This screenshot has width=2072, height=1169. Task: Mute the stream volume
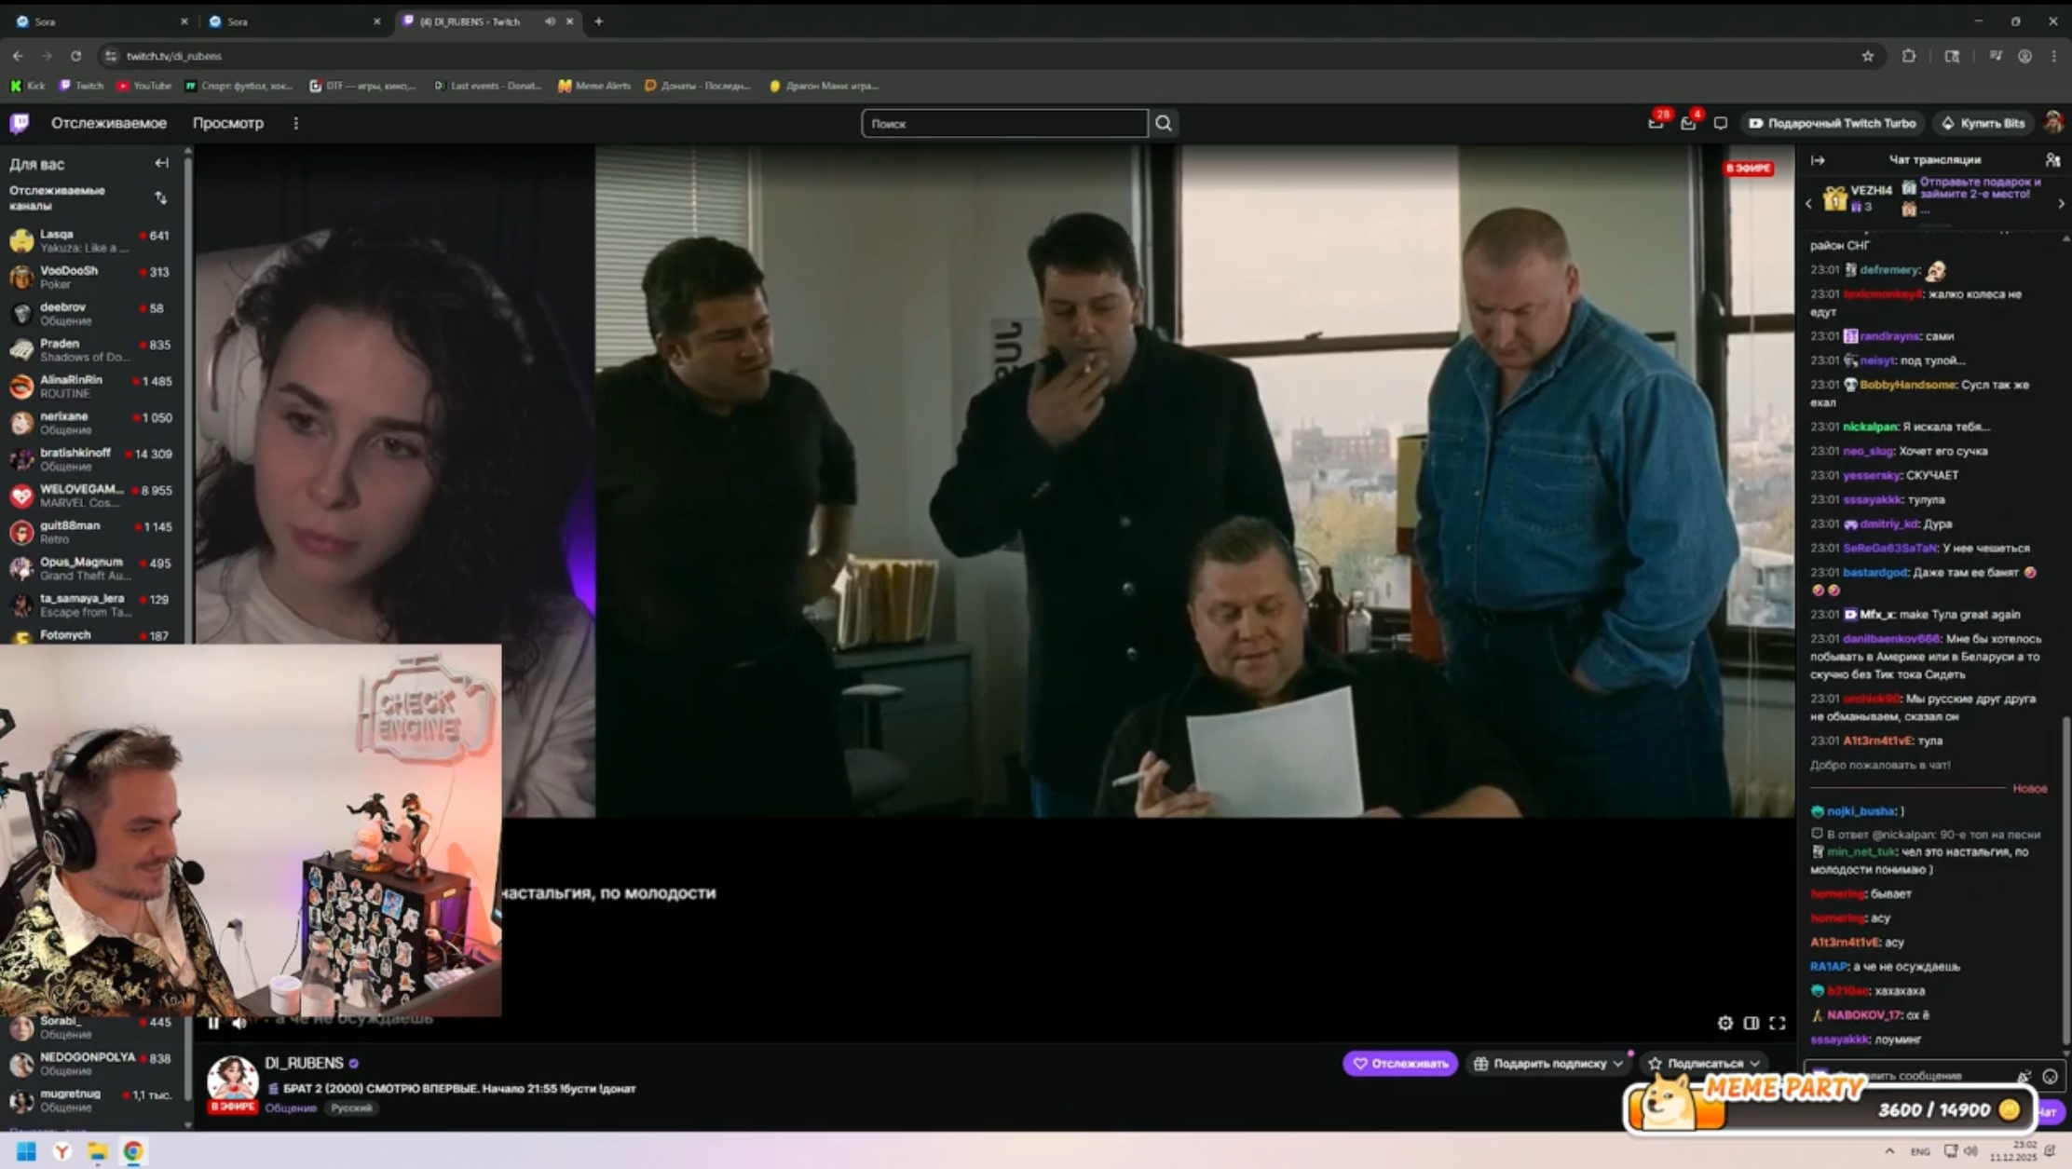(x=239, y=1023)
